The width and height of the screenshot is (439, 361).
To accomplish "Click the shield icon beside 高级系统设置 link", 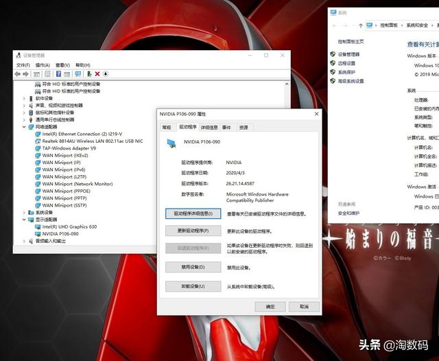I will click(x=333, y=81).
